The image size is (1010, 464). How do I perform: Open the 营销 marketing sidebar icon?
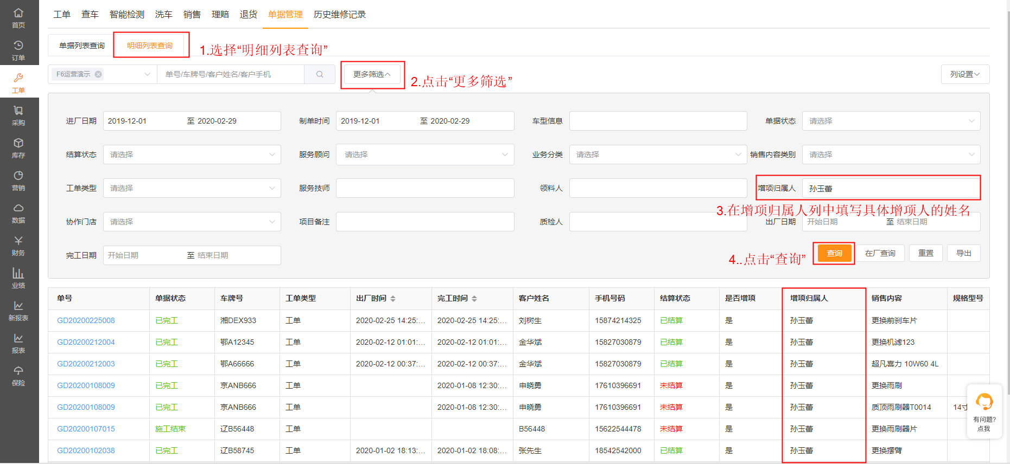click(18, 180)
